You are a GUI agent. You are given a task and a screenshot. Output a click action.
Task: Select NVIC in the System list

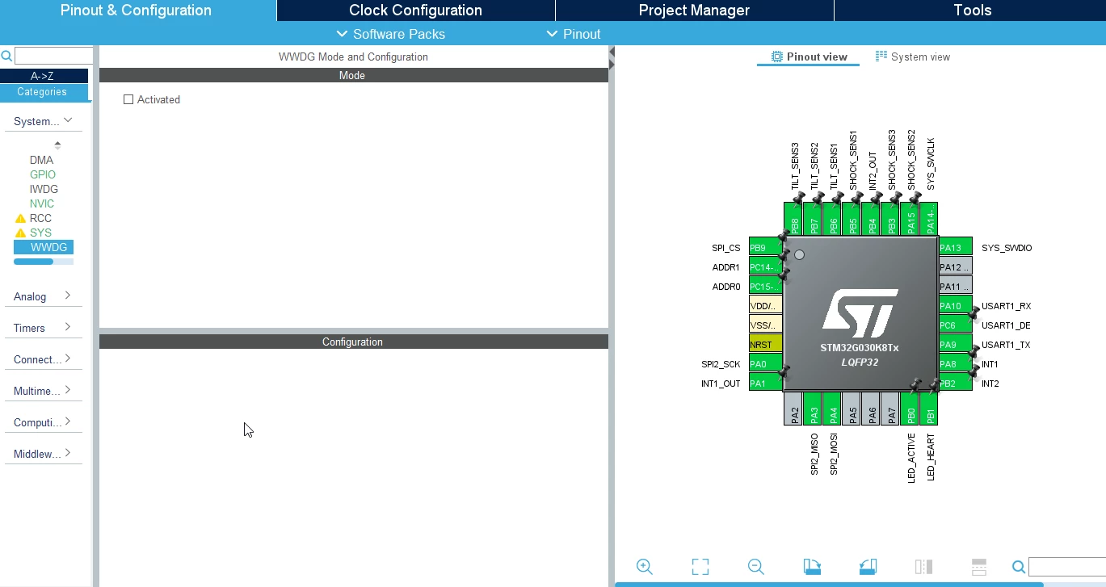(x=42, y=203)
